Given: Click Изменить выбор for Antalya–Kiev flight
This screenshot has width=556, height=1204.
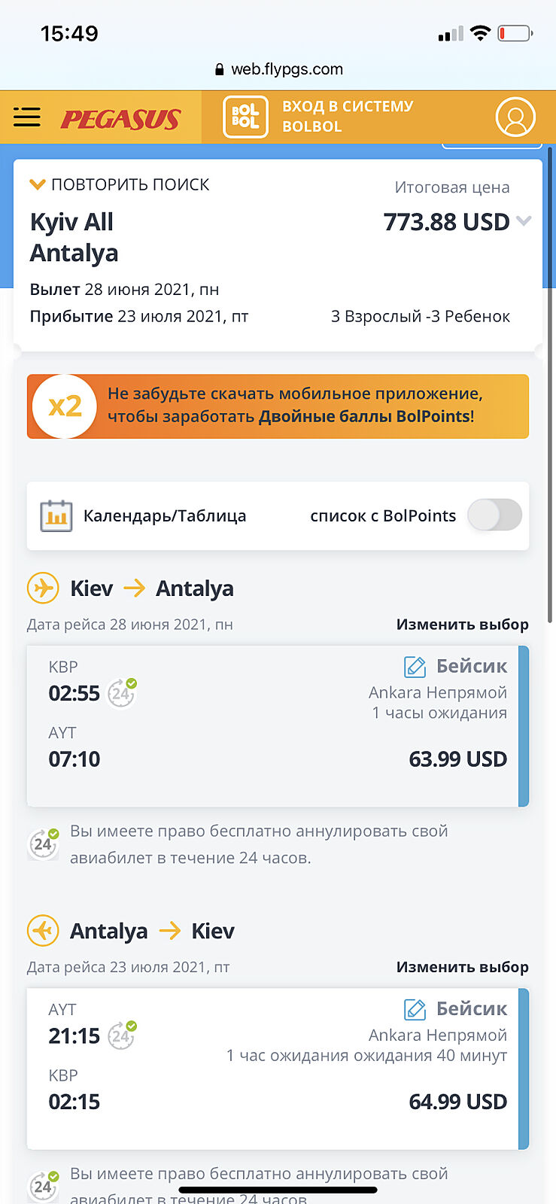Looking at the screenshot, I should point(462,967).
